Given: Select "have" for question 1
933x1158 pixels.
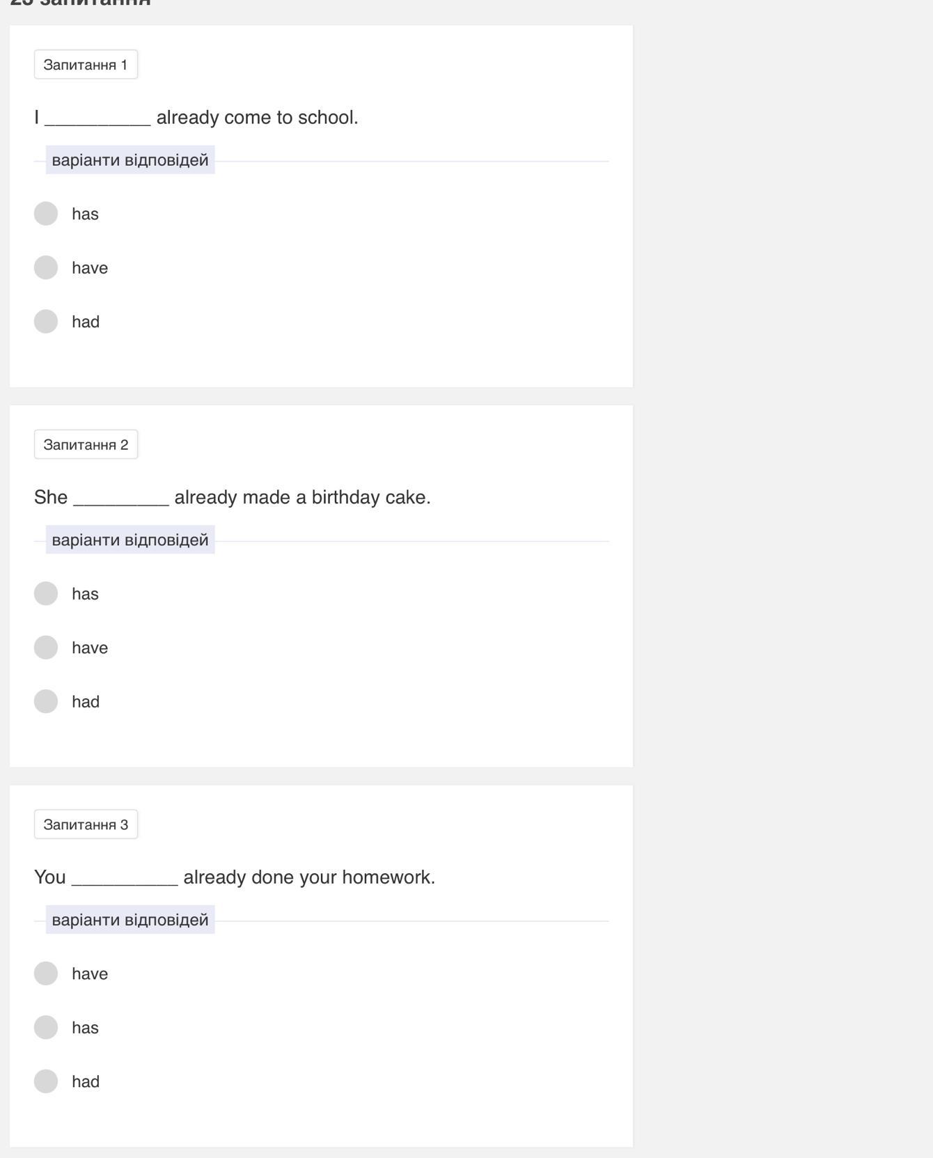Looking at the screenshot, I should [x=46, y=267].
